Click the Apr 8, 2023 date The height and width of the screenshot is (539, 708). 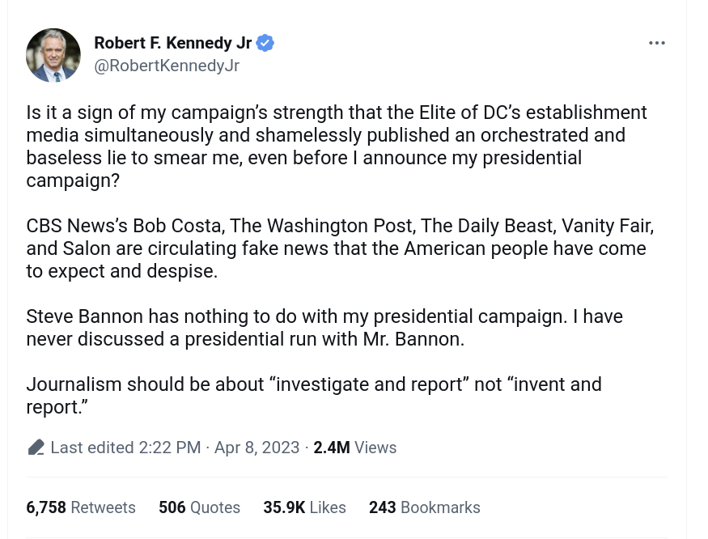257,448
